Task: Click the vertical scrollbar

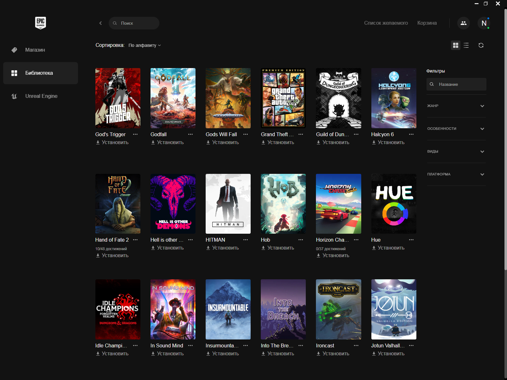Action: 505,139
